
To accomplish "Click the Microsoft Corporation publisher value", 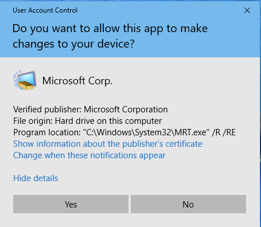I will pos(126,109).
